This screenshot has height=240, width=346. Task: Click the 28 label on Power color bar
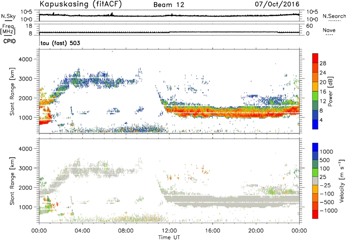pyautogui.click(x=323, y=63)
